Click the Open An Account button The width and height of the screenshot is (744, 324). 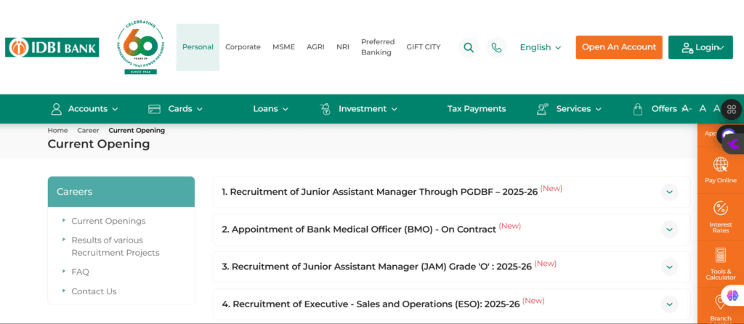pyautogui.click(x=619, y=47)
